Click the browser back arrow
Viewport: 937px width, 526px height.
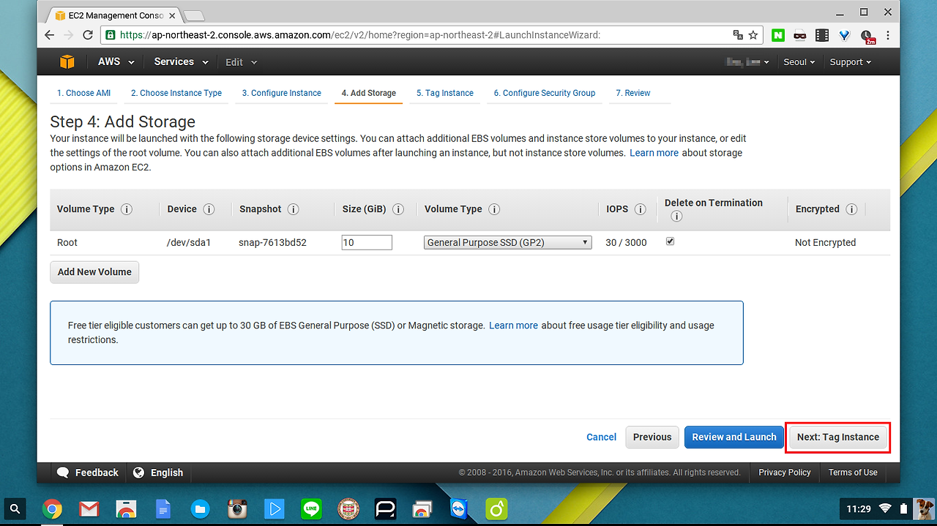(x=50, y=35)
